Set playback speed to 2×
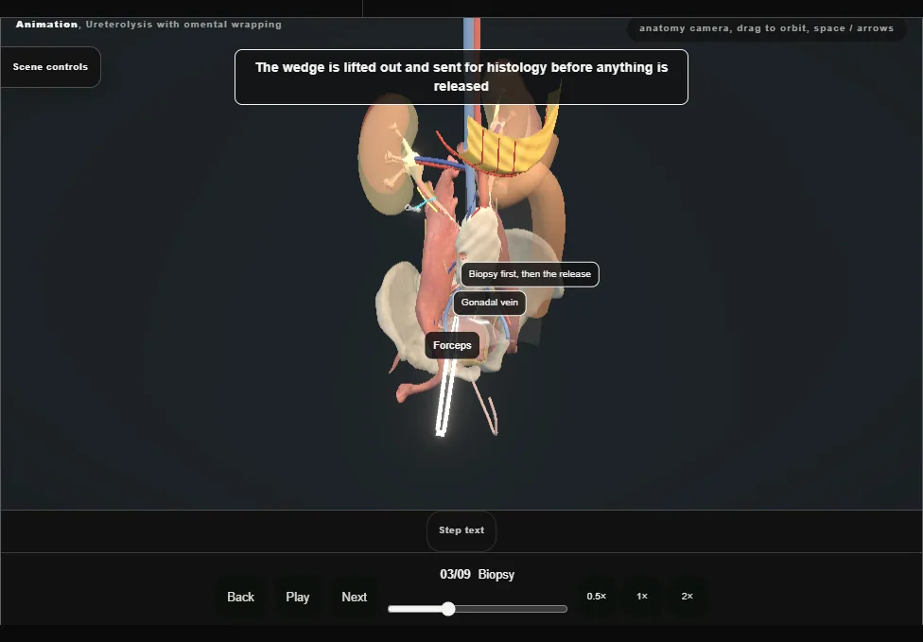Screen dimensions: 923x642 click(x=687, y=597)
